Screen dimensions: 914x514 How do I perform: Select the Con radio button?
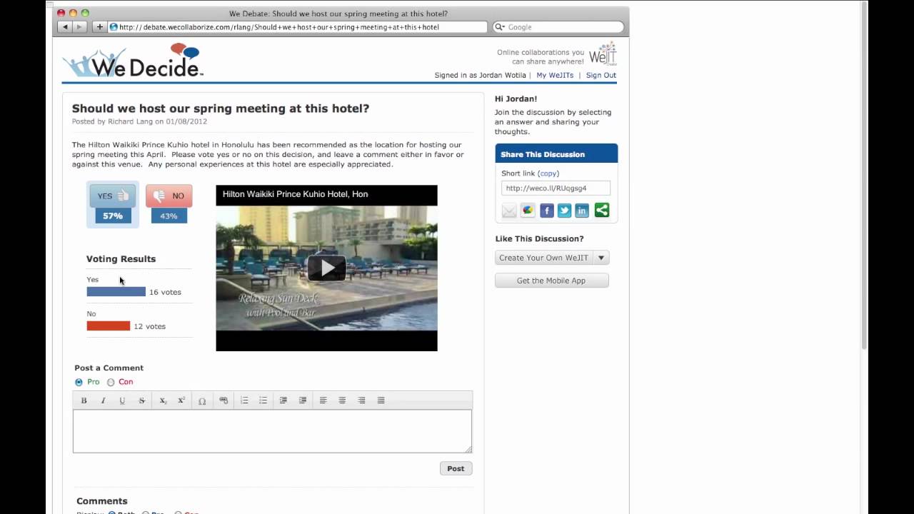tap(111, 382)
